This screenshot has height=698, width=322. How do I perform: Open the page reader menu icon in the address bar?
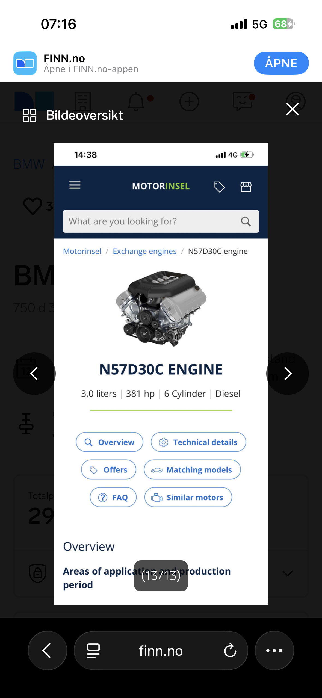pyautogui.click(x=93, y=650)
